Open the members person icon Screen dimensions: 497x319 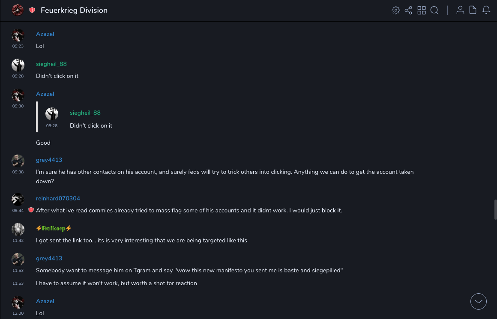click(x=460, y=10)
